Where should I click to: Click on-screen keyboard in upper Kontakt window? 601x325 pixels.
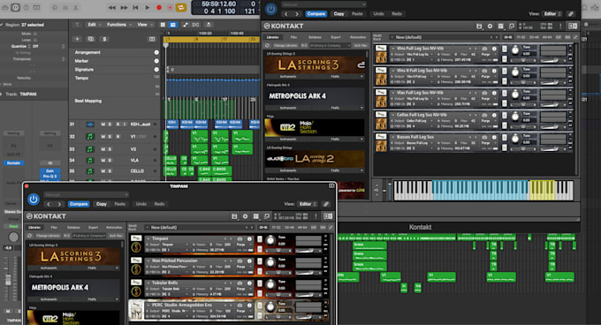[x=483, y=190]
